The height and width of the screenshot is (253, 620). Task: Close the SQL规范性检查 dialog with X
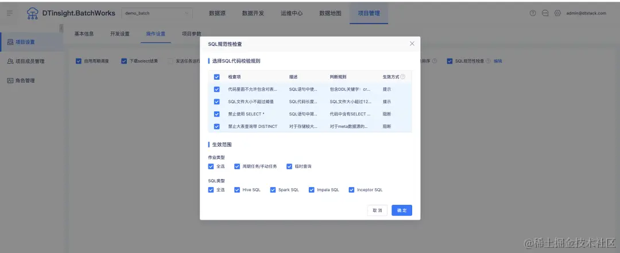412,44
